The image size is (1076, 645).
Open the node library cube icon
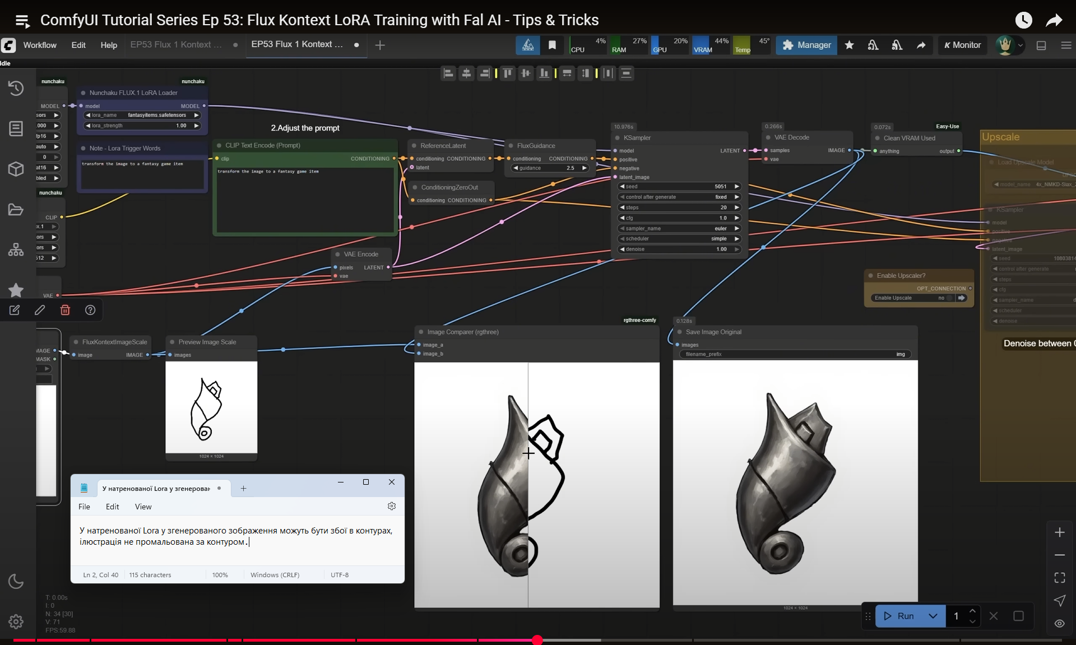pyautogui.click(x=16, y=169)
